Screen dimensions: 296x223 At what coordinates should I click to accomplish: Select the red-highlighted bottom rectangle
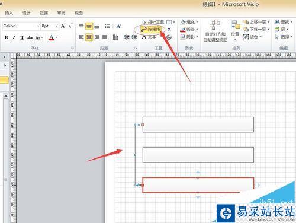click(x=198, y=185)
